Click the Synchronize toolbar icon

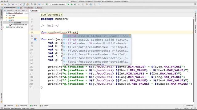(9, 4)
